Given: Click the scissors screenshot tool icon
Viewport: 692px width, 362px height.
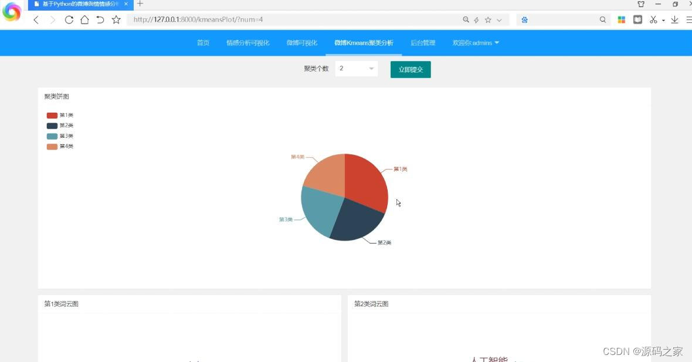Looking at the screenshot, I should (x=653, y=20).
